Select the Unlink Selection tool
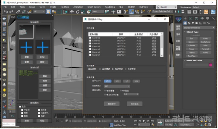Viewport: 218px width, 129px height. coord(23,12)
